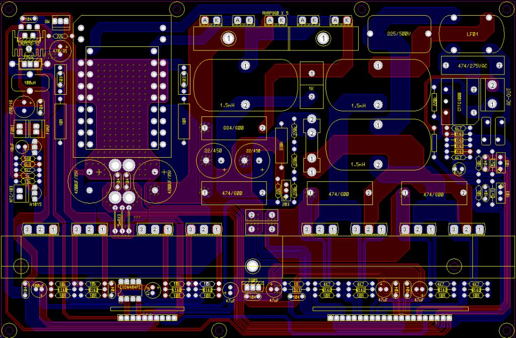
Task: Select the 560 resistor label
Action: coord(28,159)
